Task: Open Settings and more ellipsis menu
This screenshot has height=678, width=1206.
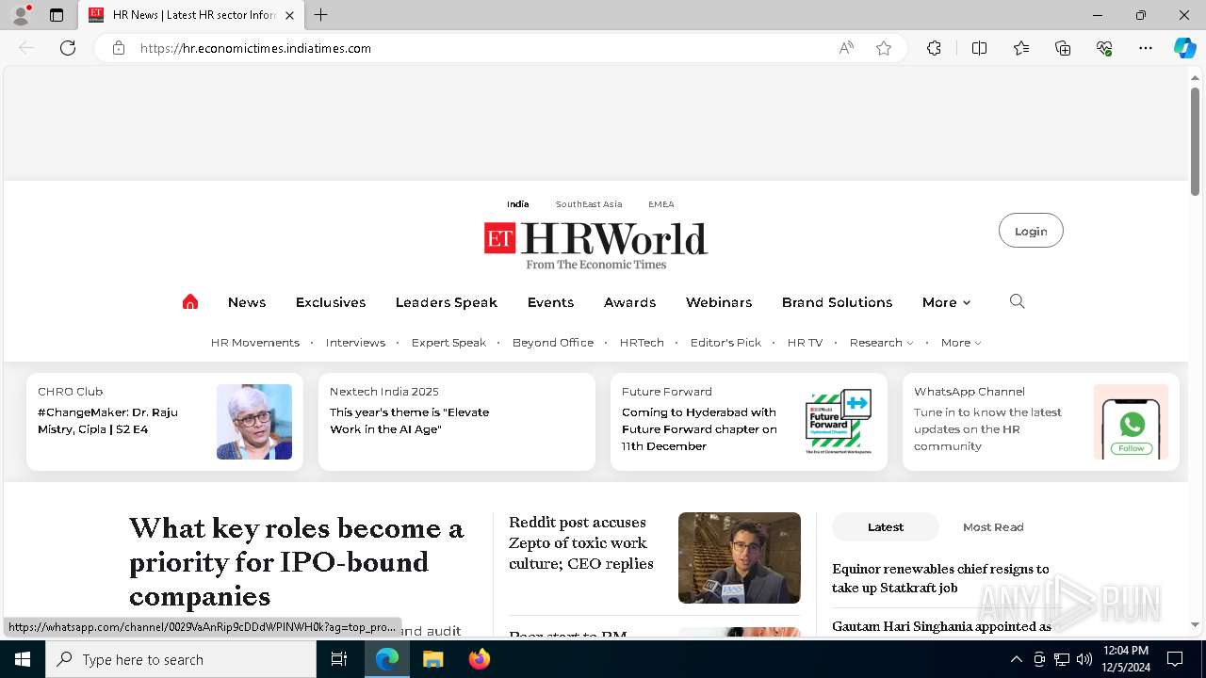Action: (x=1146, y=48)
